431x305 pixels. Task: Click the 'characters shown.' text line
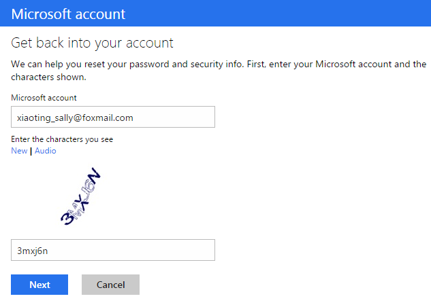coord(48,77)
